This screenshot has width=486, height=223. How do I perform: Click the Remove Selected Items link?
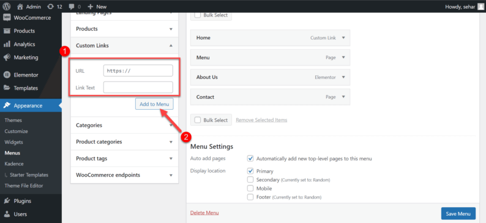(x=261, y=120)
